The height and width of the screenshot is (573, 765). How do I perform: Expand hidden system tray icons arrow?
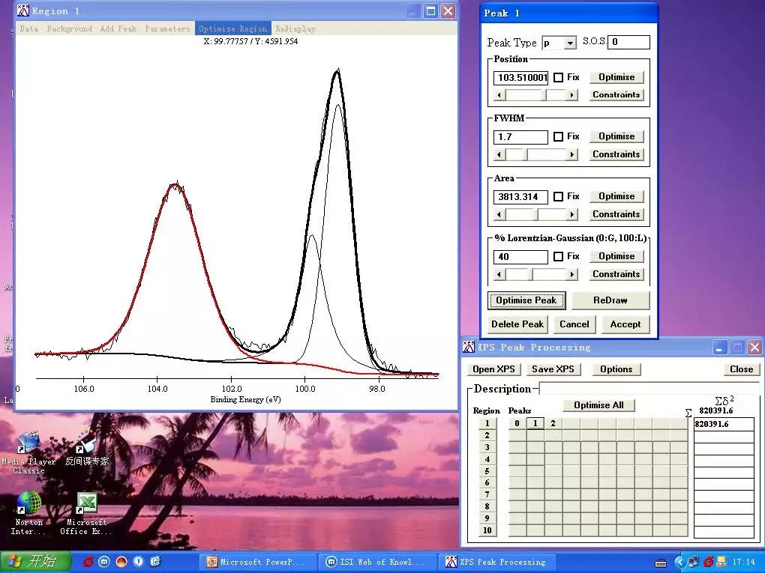pyautogui.click(x=679, y=563)
